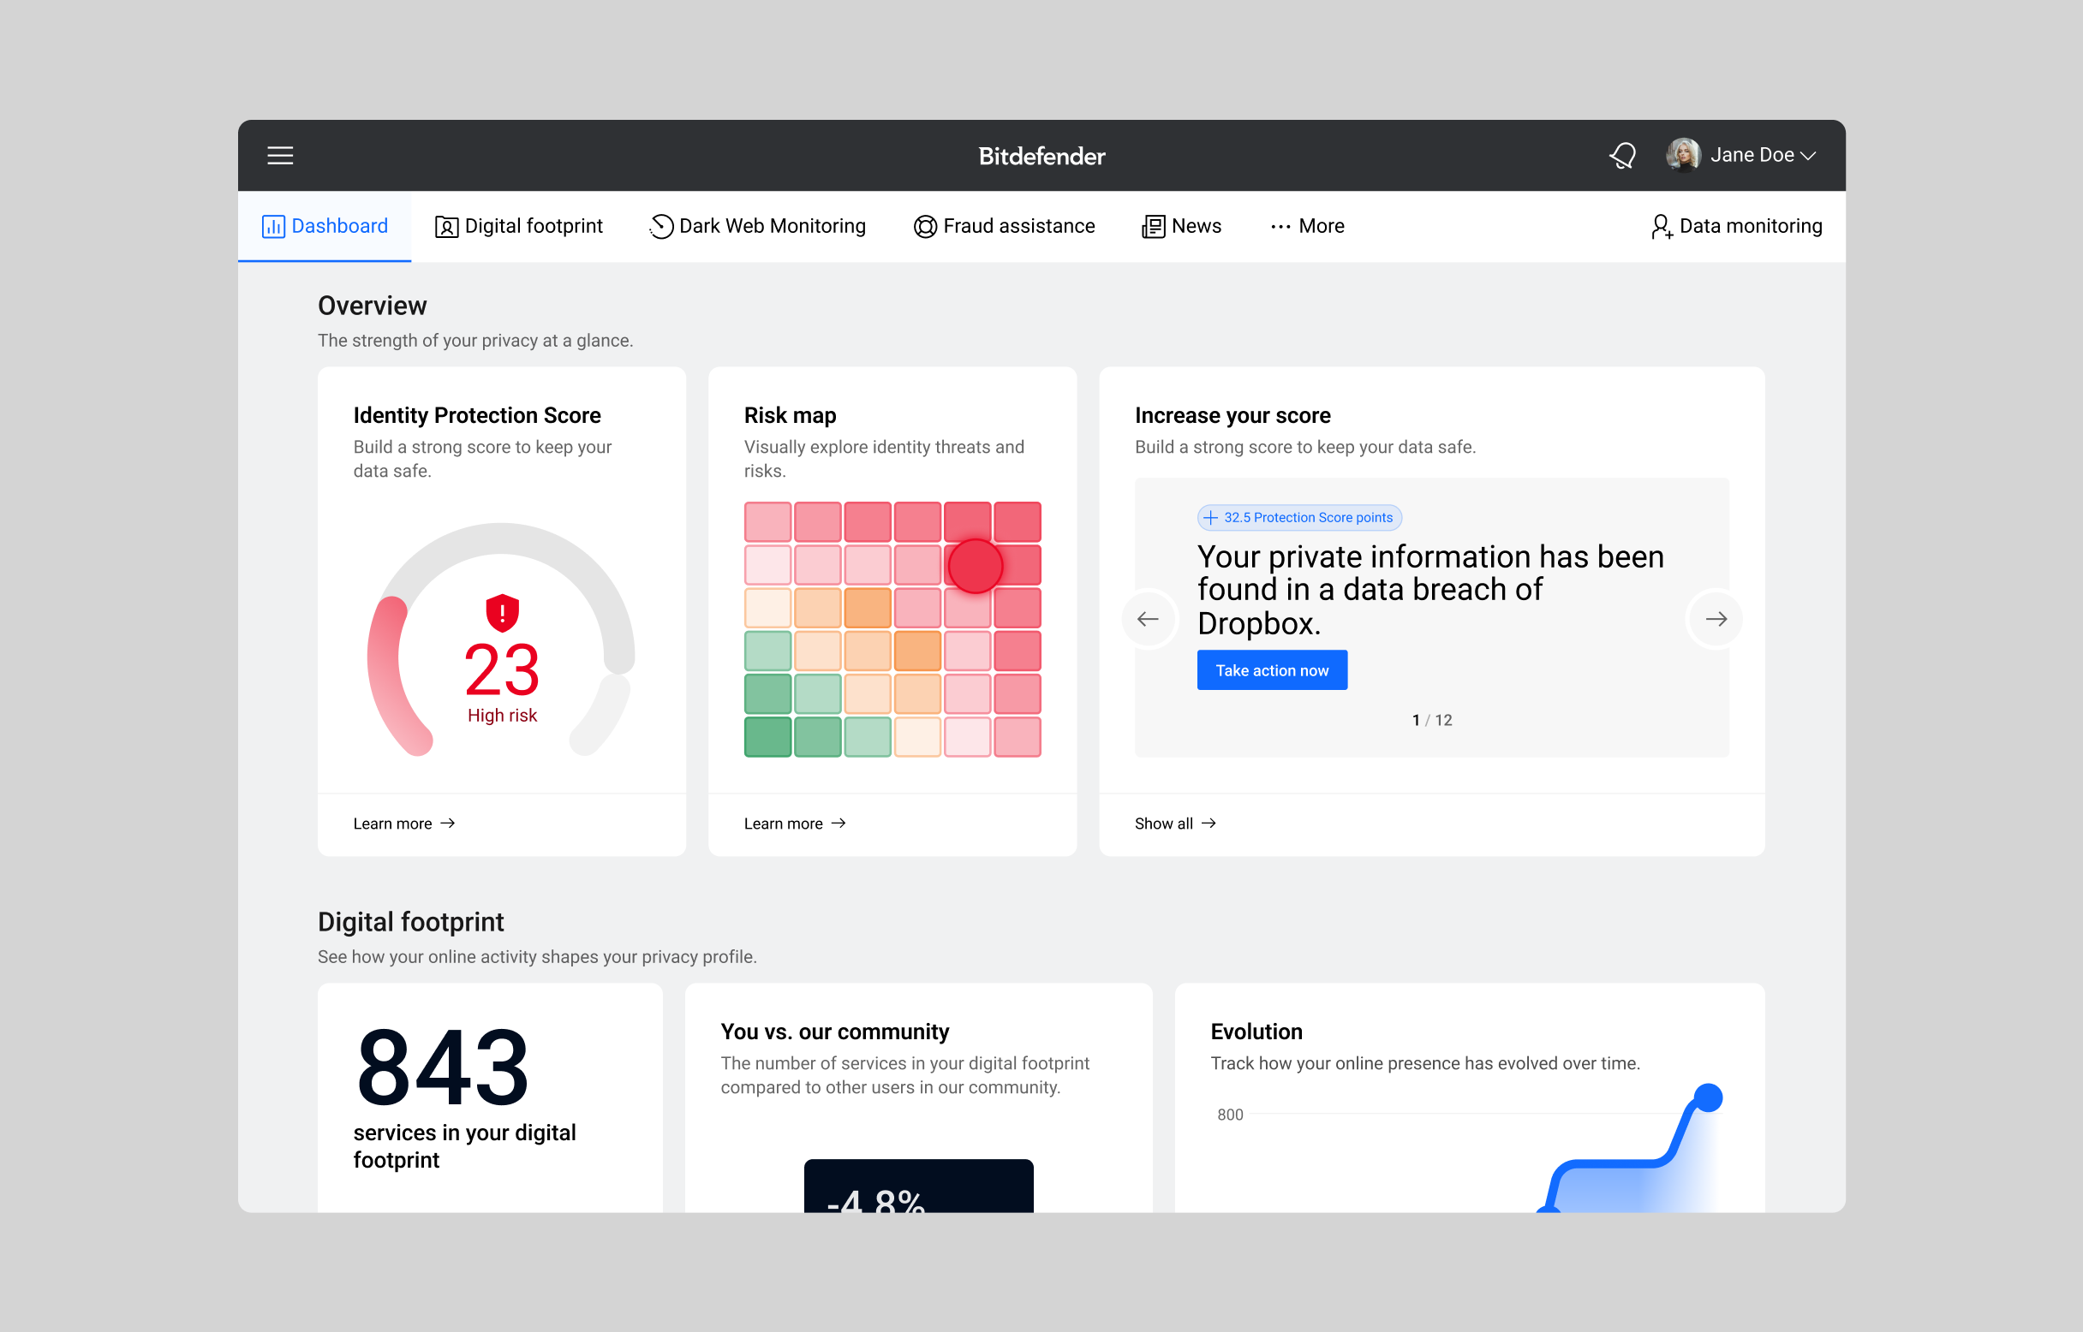Click the red dot on the Risk map
Screen dimensions: 2083x1332
pos(975,566)
